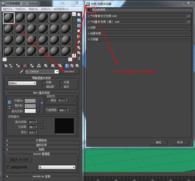Open the 材质(M) menu

pyautogui.click(x=20, y=9)
